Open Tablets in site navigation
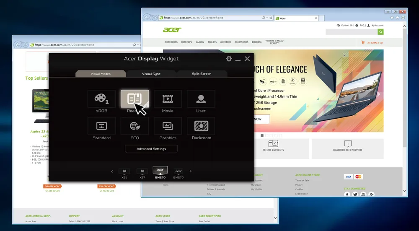Screen dimensions: 419x231 [x=212, y=42]
